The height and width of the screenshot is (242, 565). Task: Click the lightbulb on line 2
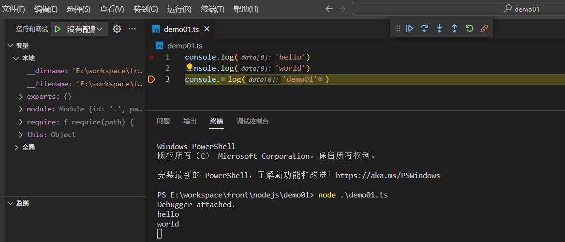click(190, 67)
